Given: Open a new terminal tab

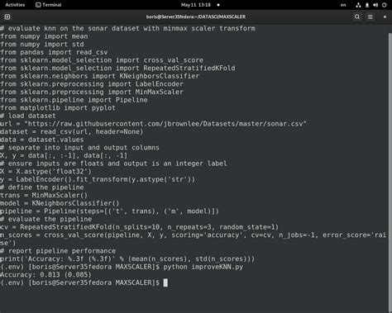Looking at the screenshot, I should (x=7, y=17).
